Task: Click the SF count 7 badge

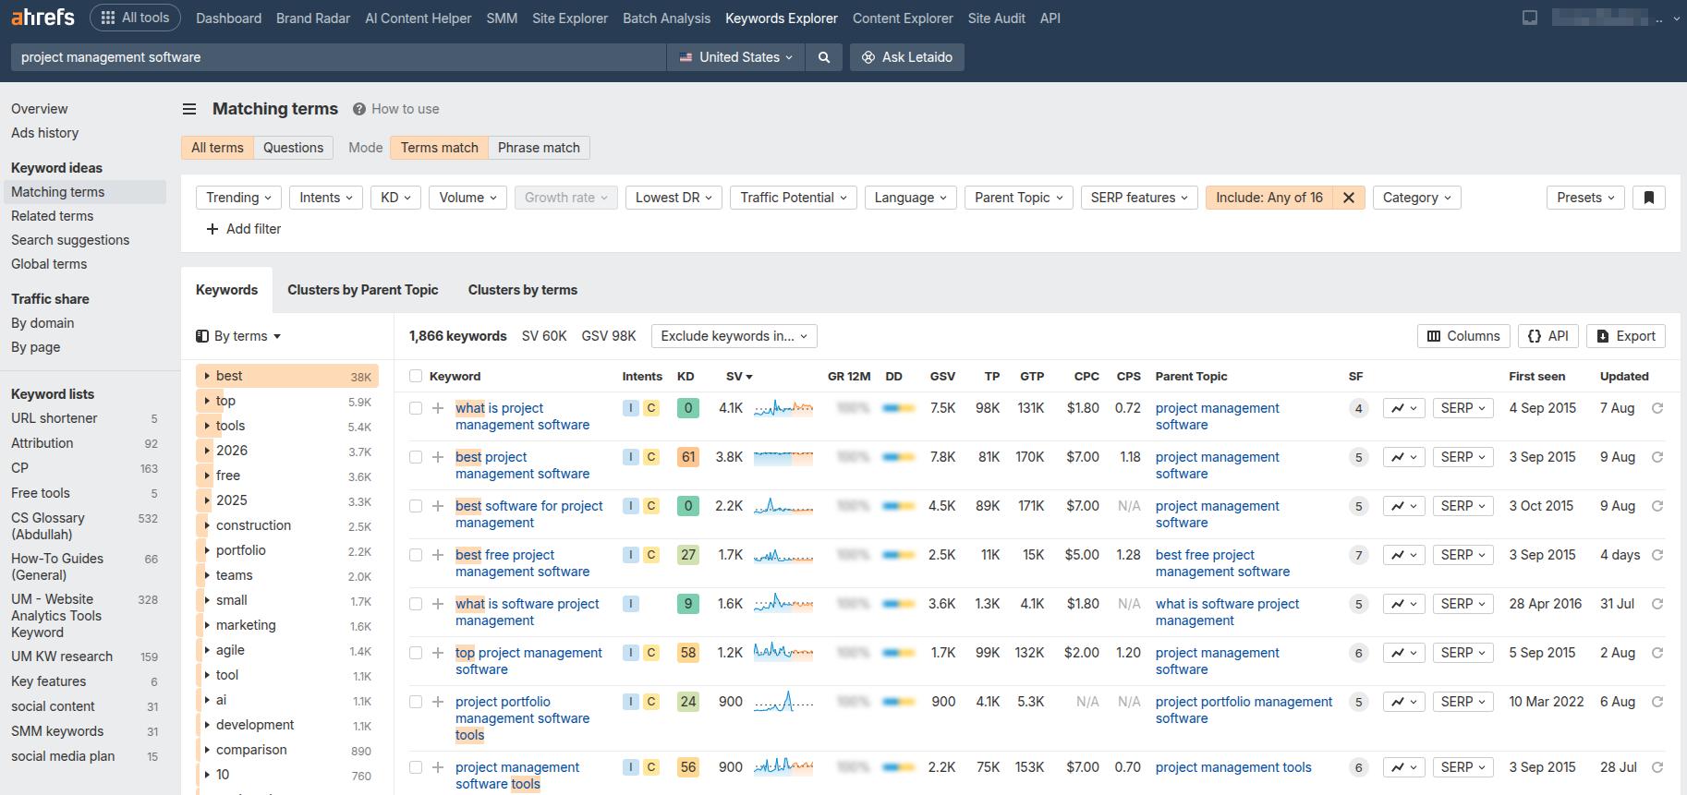Action: [1358, 555]
